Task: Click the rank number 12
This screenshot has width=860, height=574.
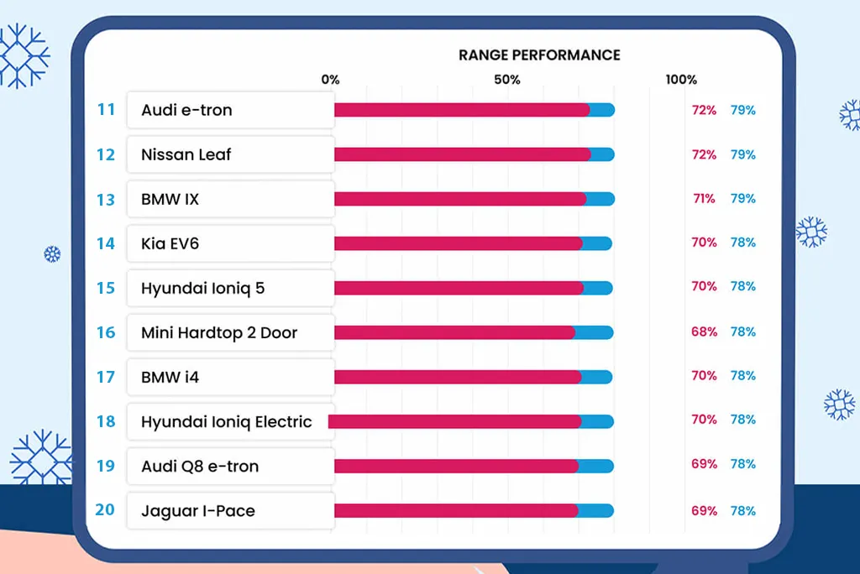Action: [x=105, y=154]
